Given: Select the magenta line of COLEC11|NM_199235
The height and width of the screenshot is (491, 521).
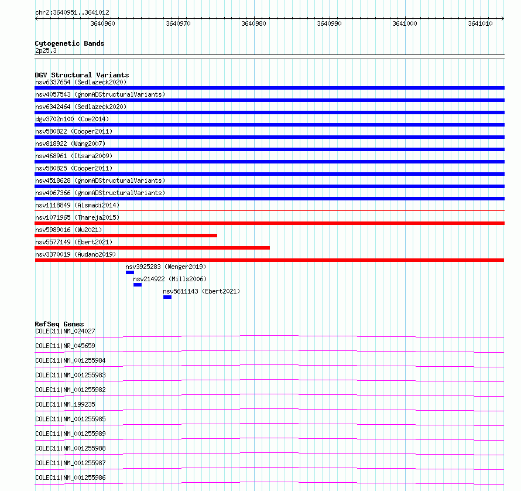Looking at the screenshot, I should point(269,410).
